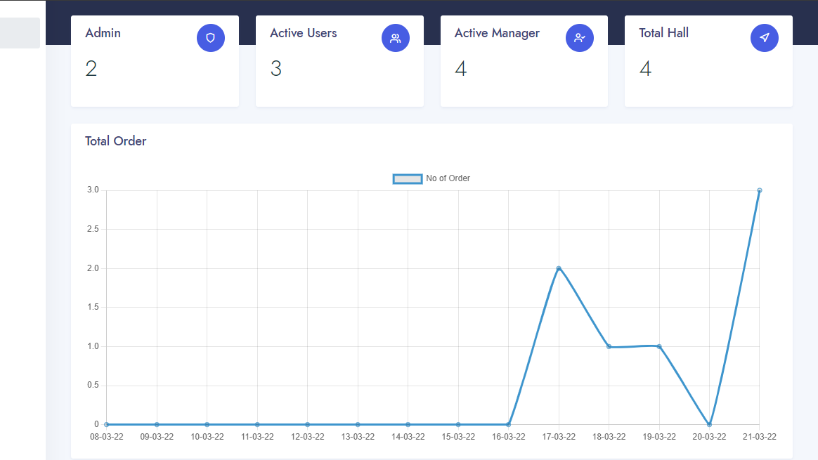Click the data point peak at 17-03-22
The image size is (818, 460).
559,268
